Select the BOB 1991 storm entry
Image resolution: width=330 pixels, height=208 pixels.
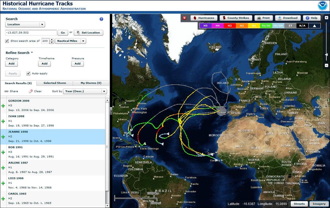click(x=53, y=152)
